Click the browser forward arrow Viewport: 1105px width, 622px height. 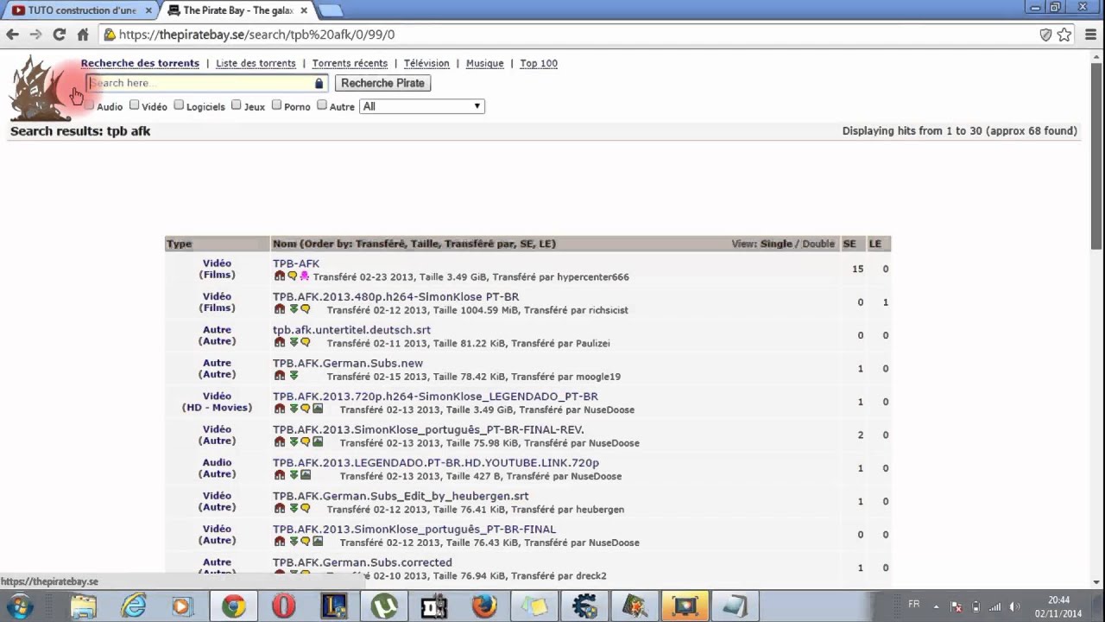coord(35,35)
